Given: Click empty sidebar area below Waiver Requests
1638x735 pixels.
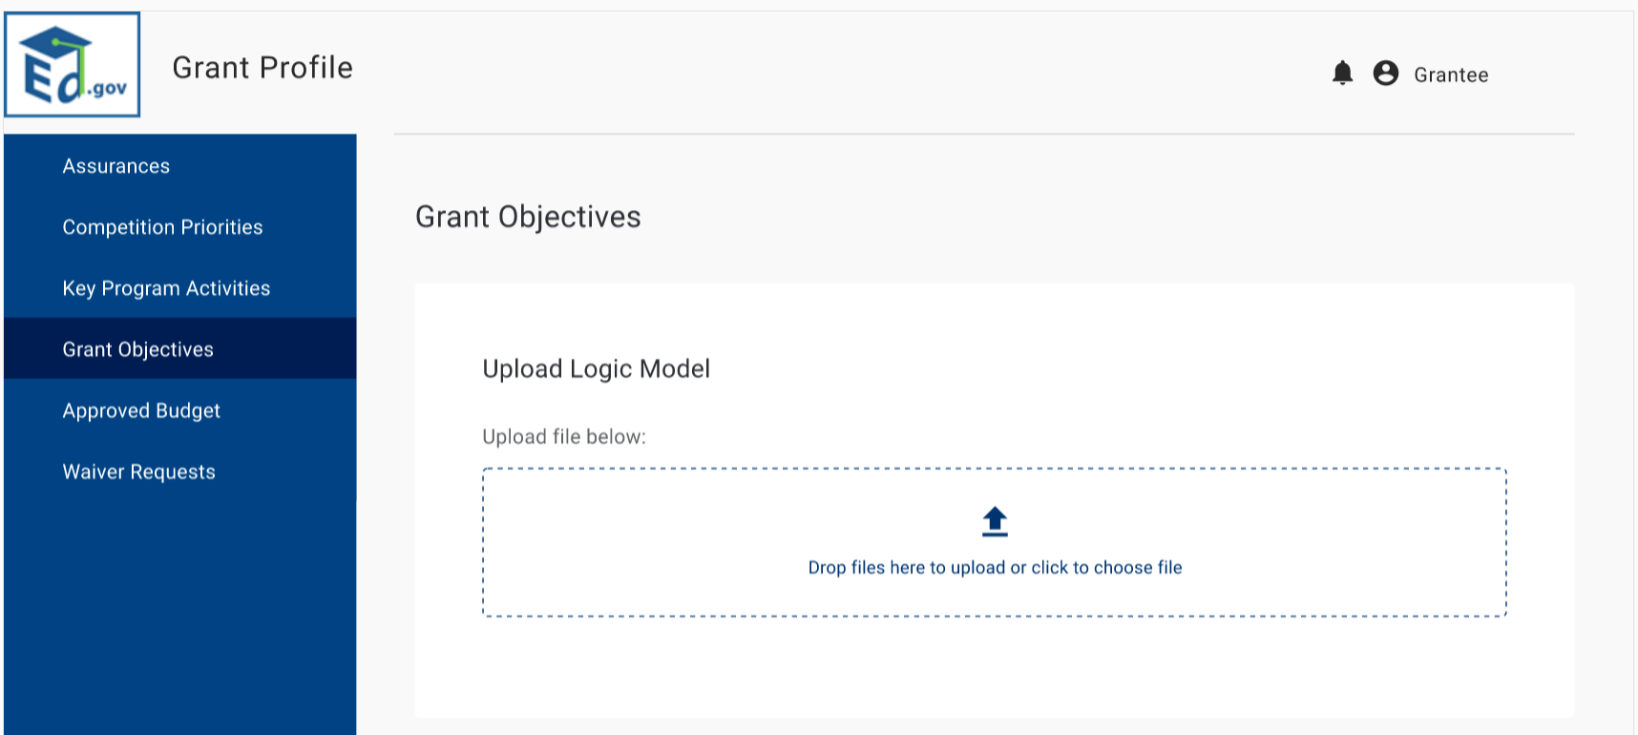Looking at the screenshot, I should (179, 611).
